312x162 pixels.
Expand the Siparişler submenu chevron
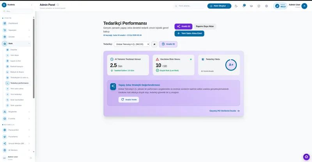29,30
